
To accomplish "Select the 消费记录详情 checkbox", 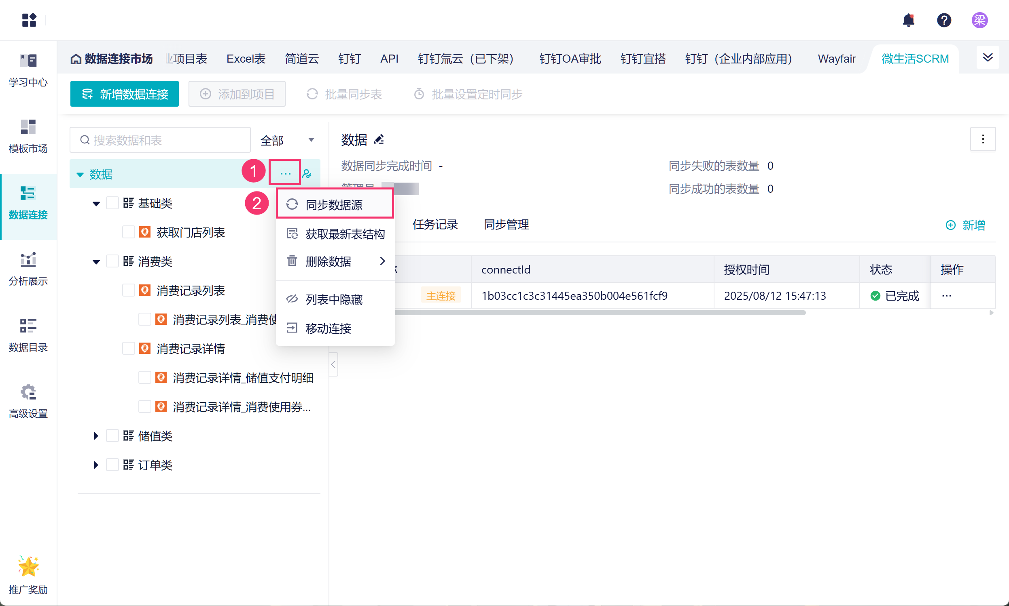I will pos(128,348).
